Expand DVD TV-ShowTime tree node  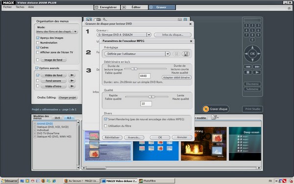pyautogui.click(x=35, y=133)
